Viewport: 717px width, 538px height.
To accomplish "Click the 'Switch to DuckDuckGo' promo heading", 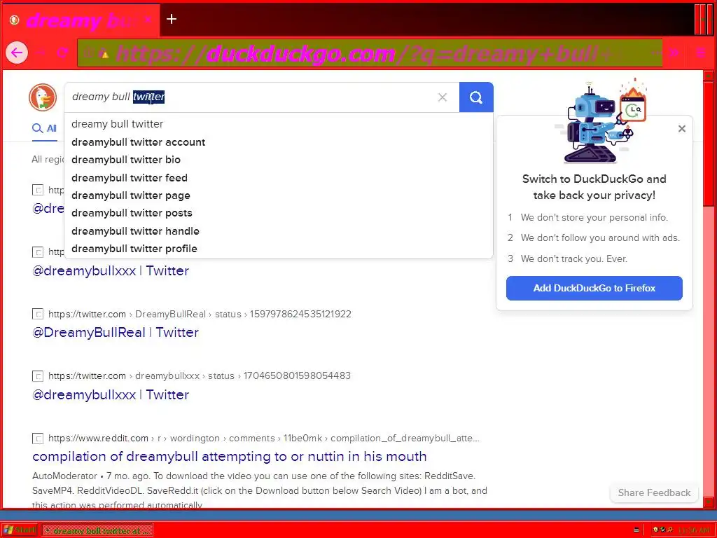I will point(594,187).
